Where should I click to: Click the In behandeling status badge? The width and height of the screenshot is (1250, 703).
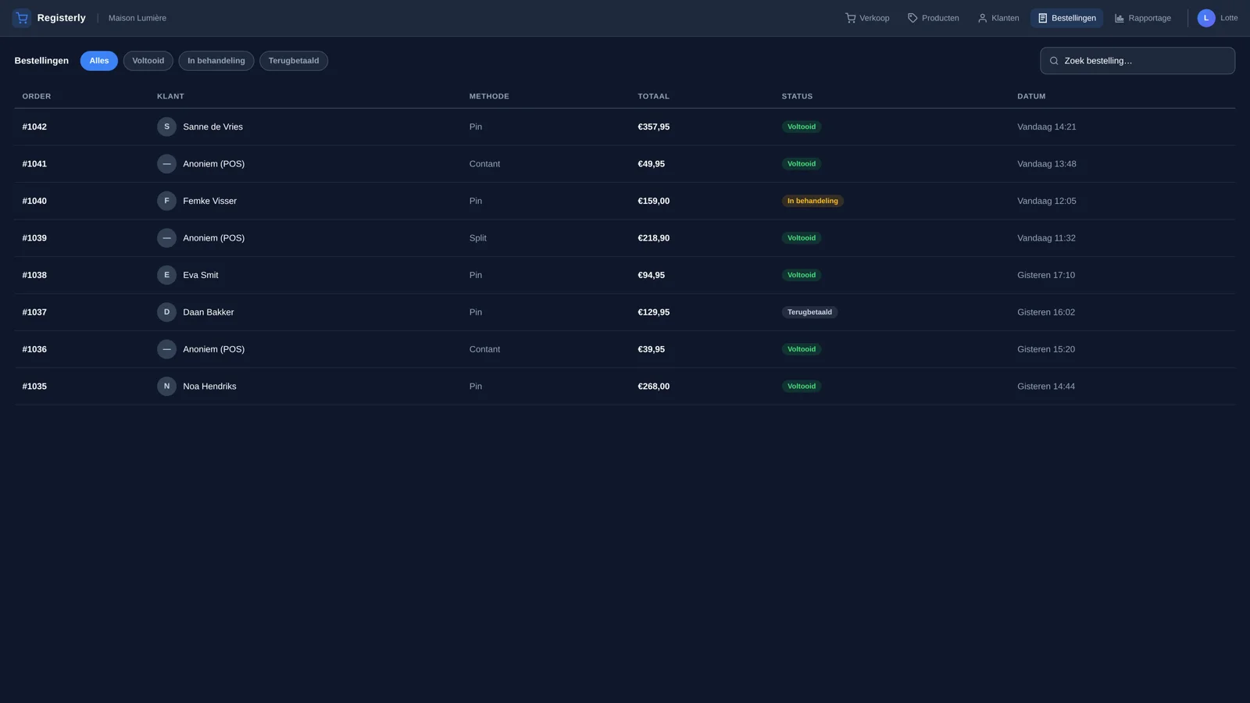812,201
